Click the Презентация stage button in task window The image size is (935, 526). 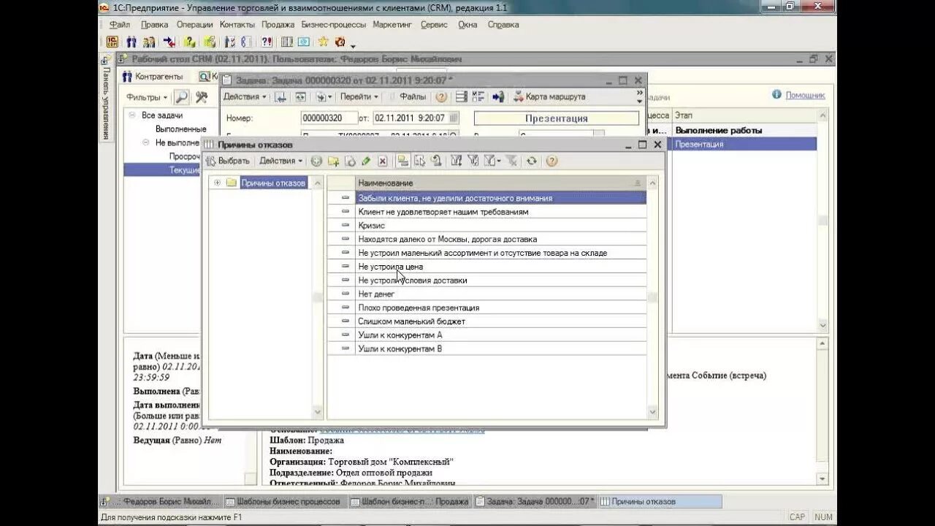tap(556, 118)
